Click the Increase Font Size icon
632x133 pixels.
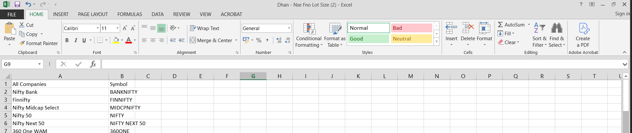(125, 28)
